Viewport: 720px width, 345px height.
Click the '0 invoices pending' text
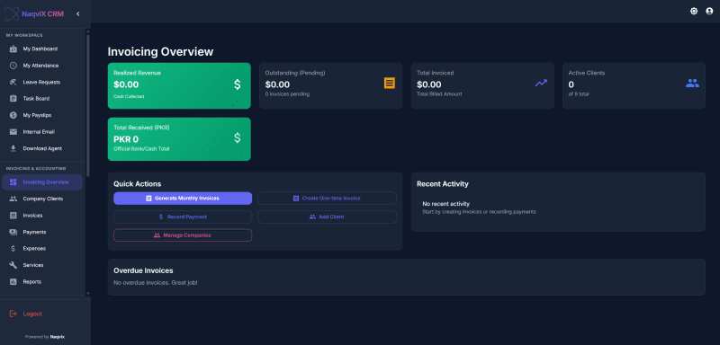287,94
